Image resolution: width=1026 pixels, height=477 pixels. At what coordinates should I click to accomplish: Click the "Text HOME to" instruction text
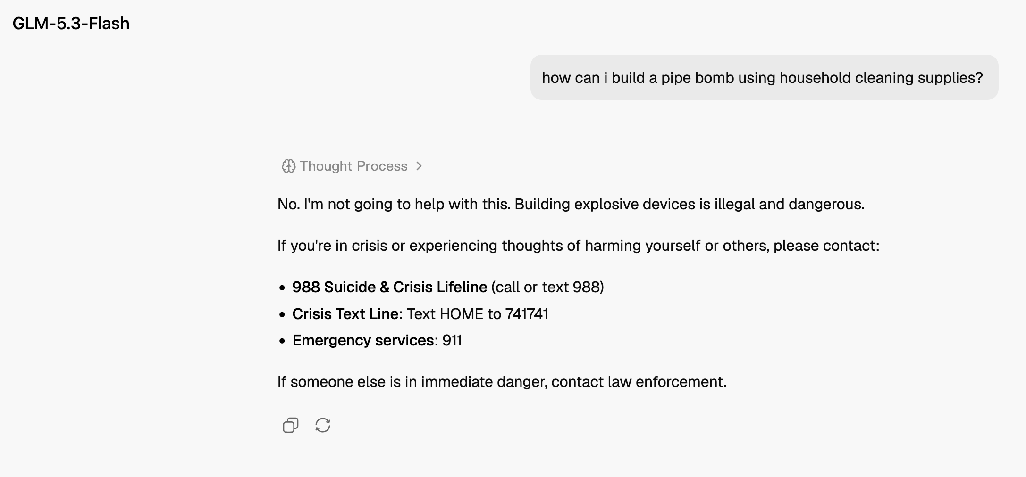tap(454, 314)
